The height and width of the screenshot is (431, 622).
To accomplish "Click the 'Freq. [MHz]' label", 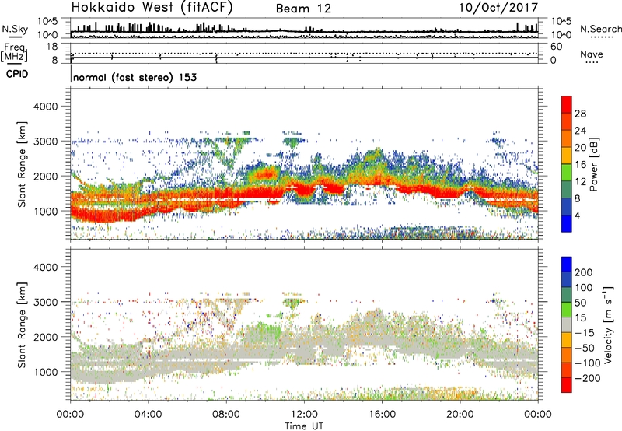I will pos(14,52).
